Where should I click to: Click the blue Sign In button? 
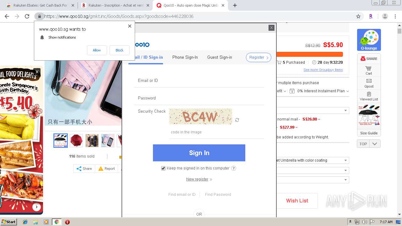(199, 153)
